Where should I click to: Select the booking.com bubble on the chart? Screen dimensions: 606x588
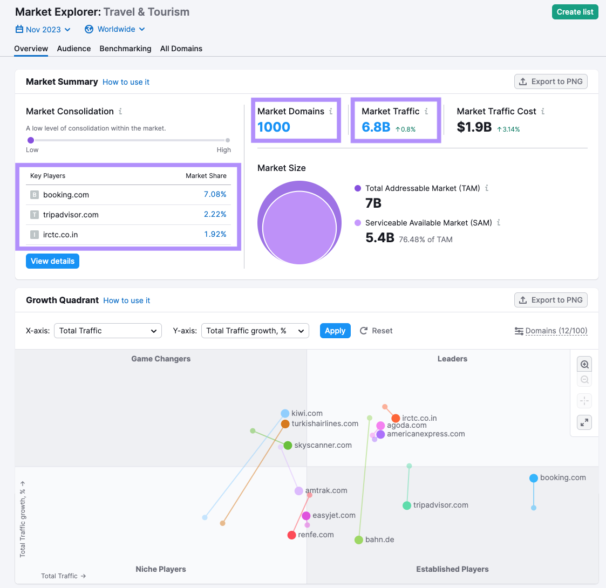click(533, 477)
